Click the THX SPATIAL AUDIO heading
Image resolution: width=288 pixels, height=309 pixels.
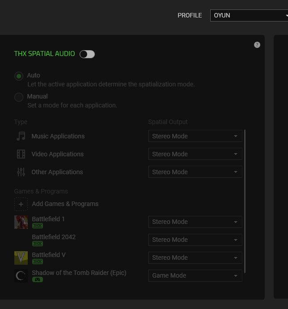click(44, 54)
